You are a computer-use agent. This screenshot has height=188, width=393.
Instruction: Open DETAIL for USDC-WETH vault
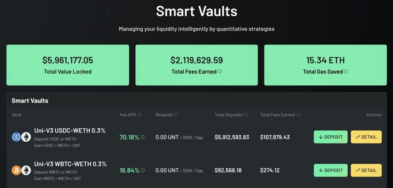point(366,137)
